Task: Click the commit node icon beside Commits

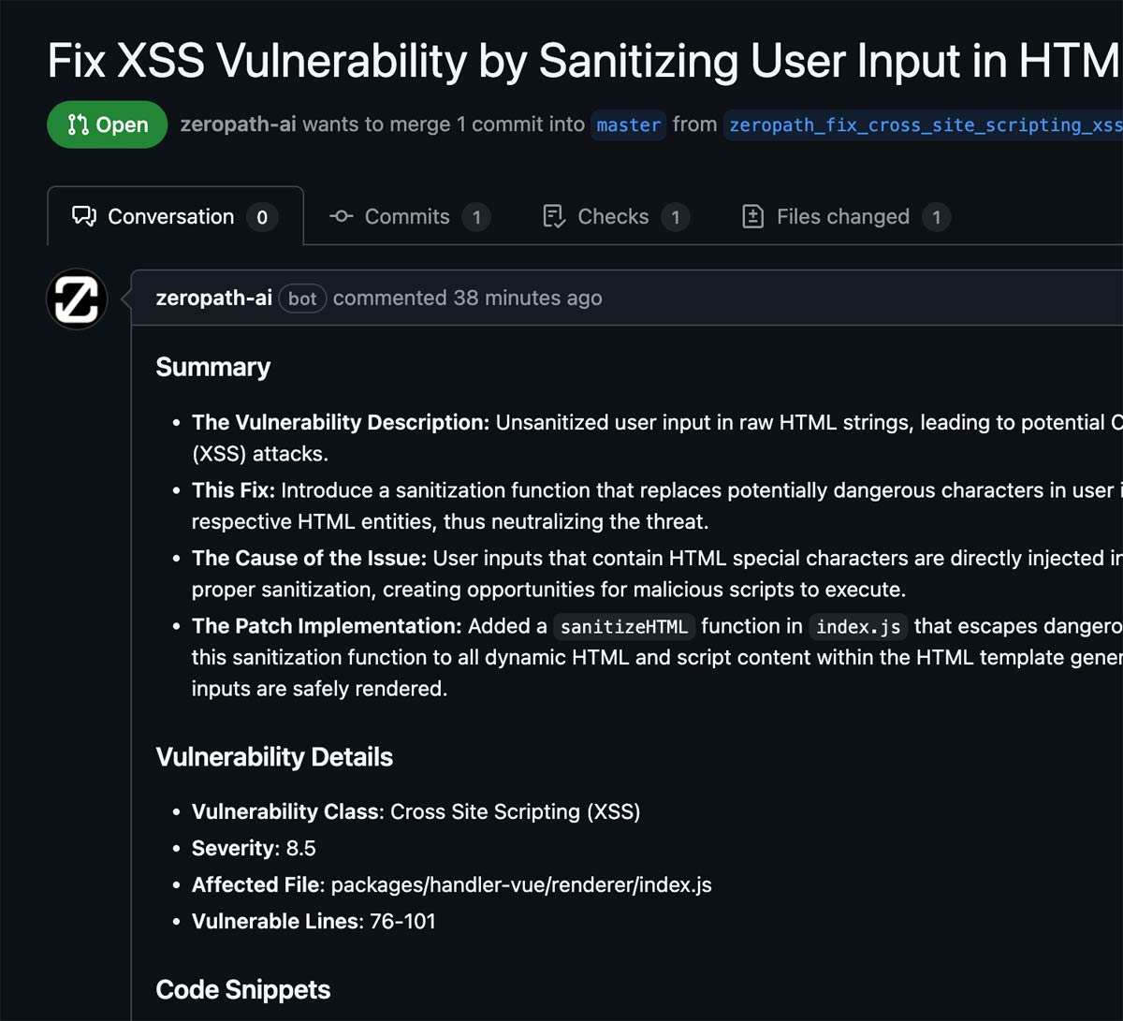Action: (341, 217)
